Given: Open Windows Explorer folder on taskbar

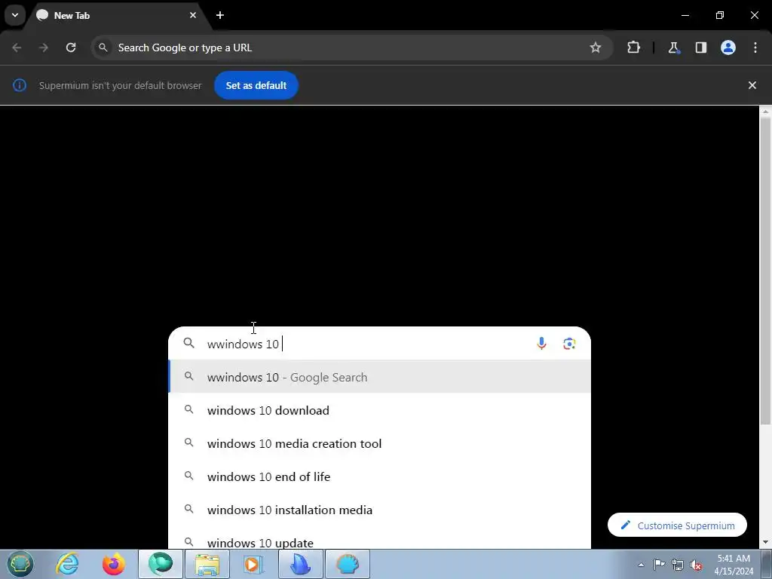Looking at the screenshot, I should click(207, 564).
